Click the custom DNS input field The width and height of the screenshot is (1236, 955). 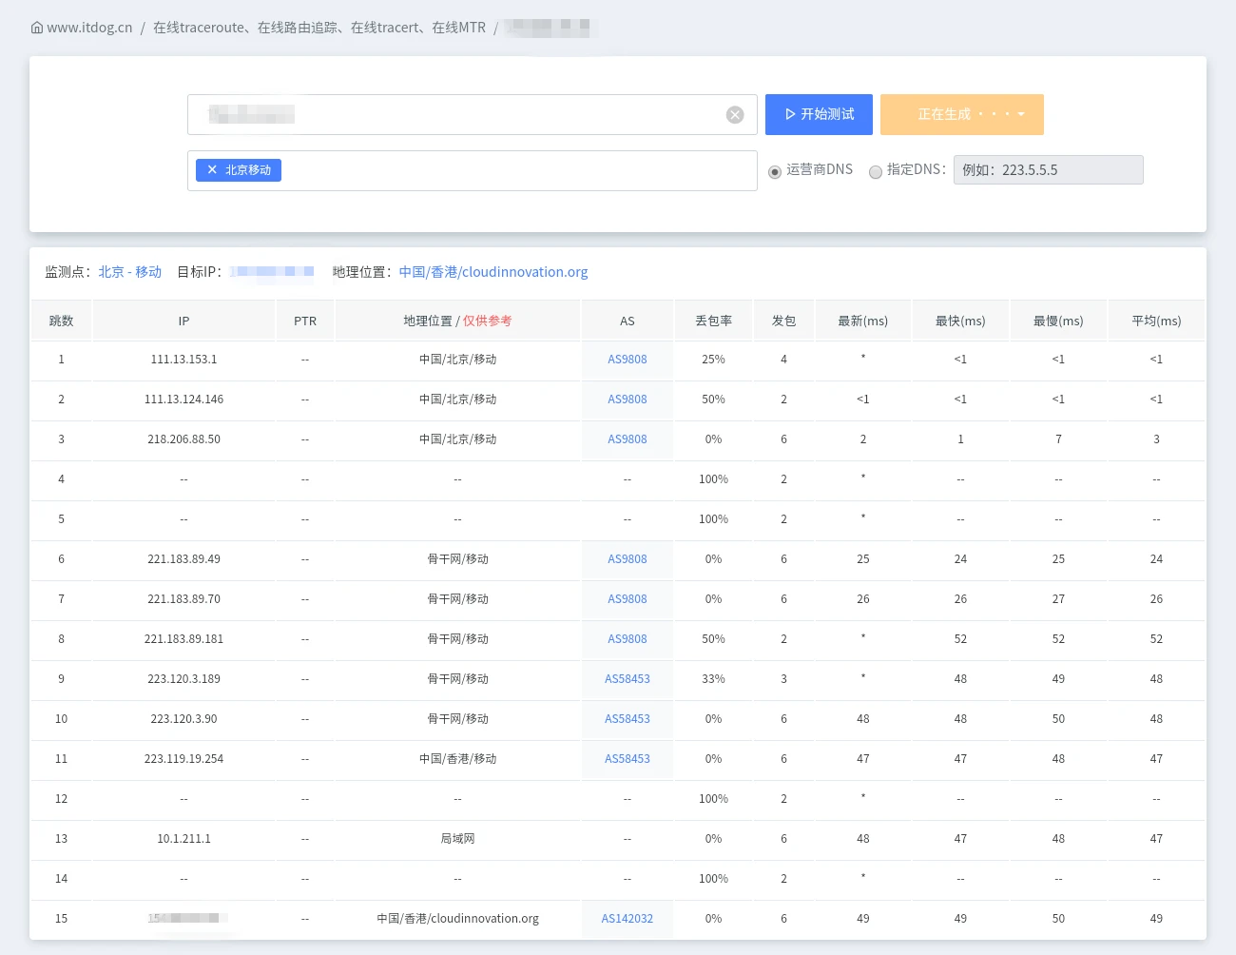point(1048,170)
